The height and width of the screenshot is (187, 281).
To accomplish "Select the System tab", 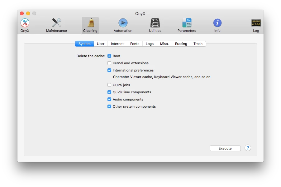I will tap(84, 44).
